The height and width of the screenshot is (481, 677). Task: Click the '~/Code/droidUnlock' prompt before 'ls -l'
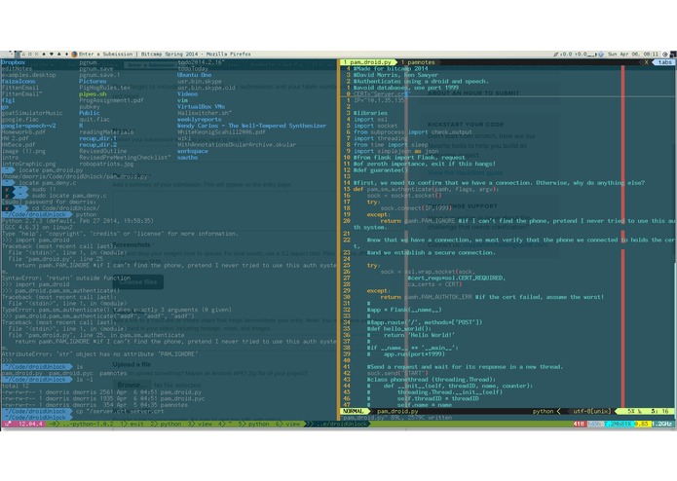click(36, 380)
